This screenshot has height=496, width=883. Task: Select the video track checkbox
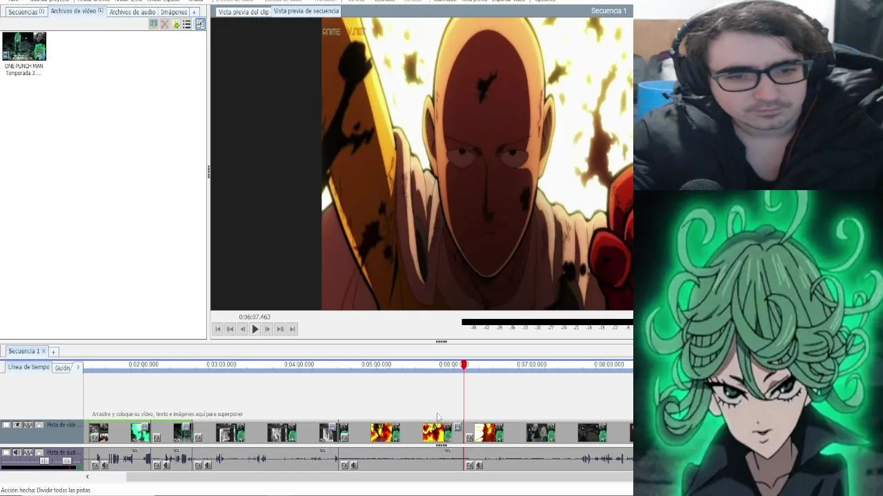click(6, 424)
